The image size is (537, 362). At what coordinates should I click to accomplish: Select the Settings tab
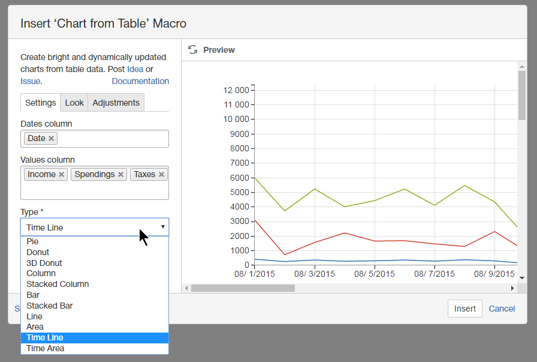click(x=40, y=103)
